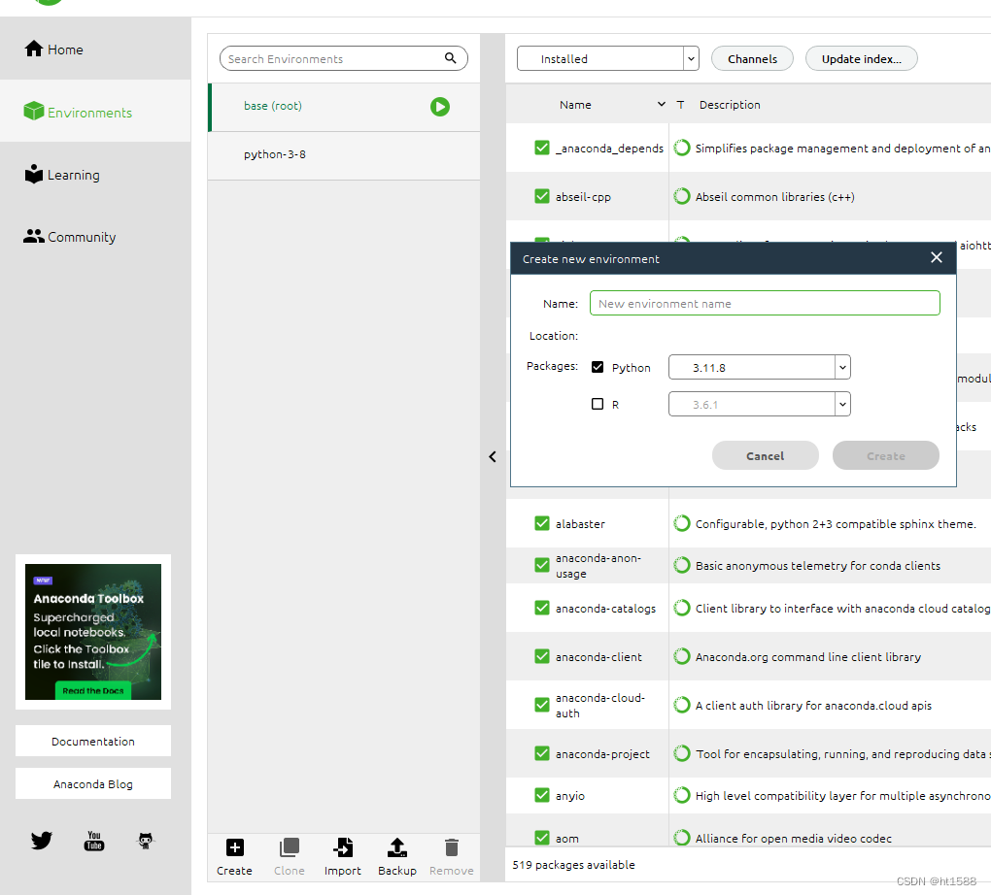991x895 pixels.
Task: Select the base (root) environment
Action: [x=344, y=107]
